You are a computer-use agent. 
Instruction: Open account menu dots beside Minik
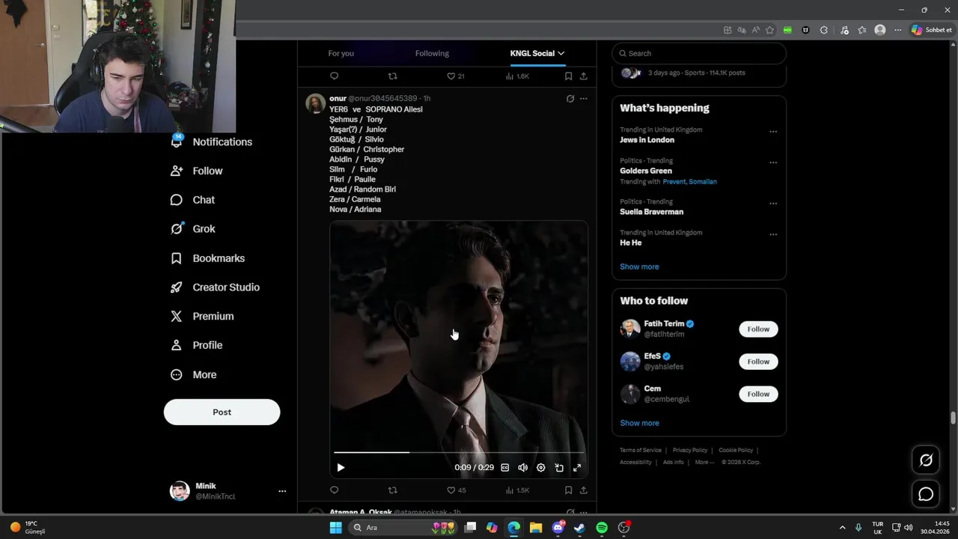[282, 491]
